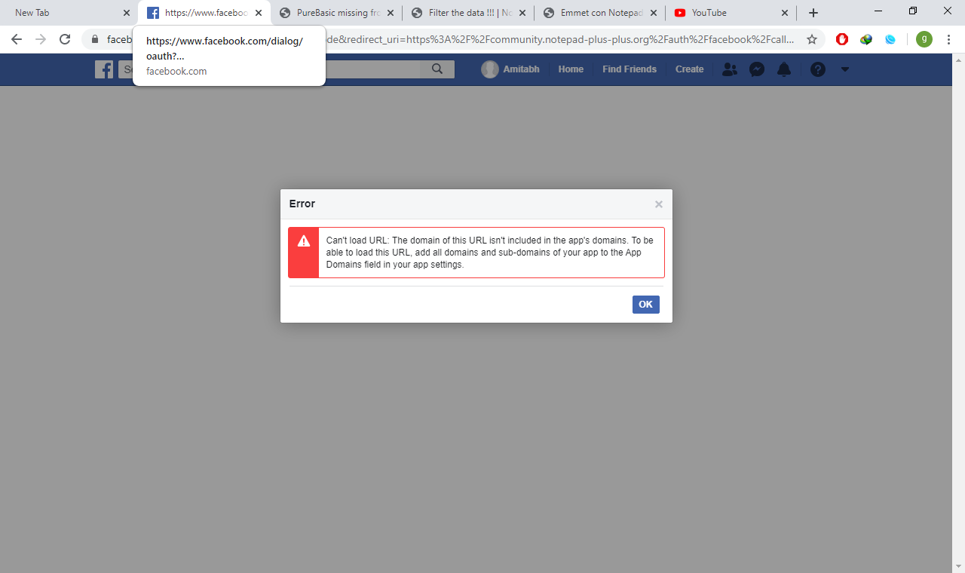
Task: Bookmark this page with star icon
Action: [812, 39]
